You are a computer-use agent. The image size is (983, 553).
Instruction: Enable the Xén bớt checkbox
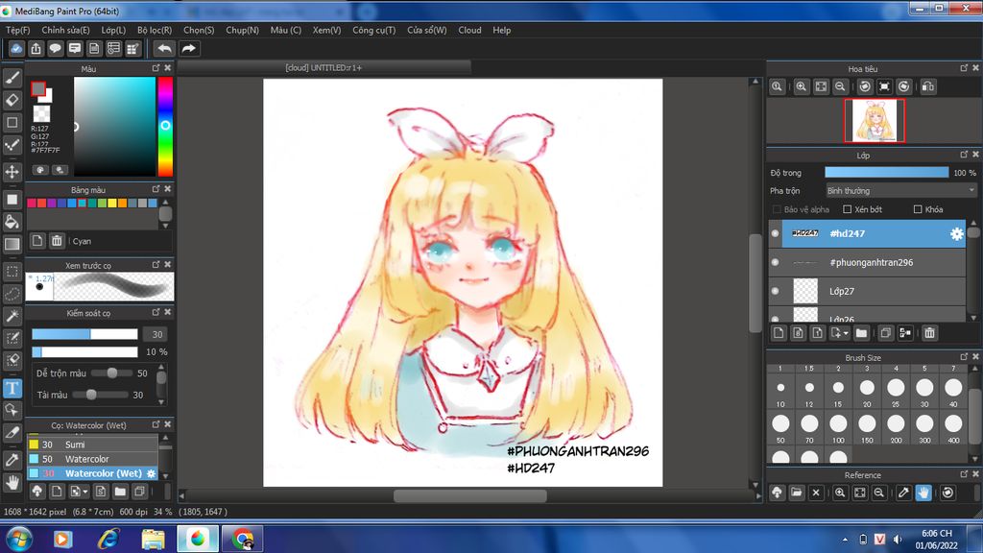coord(848,209)
